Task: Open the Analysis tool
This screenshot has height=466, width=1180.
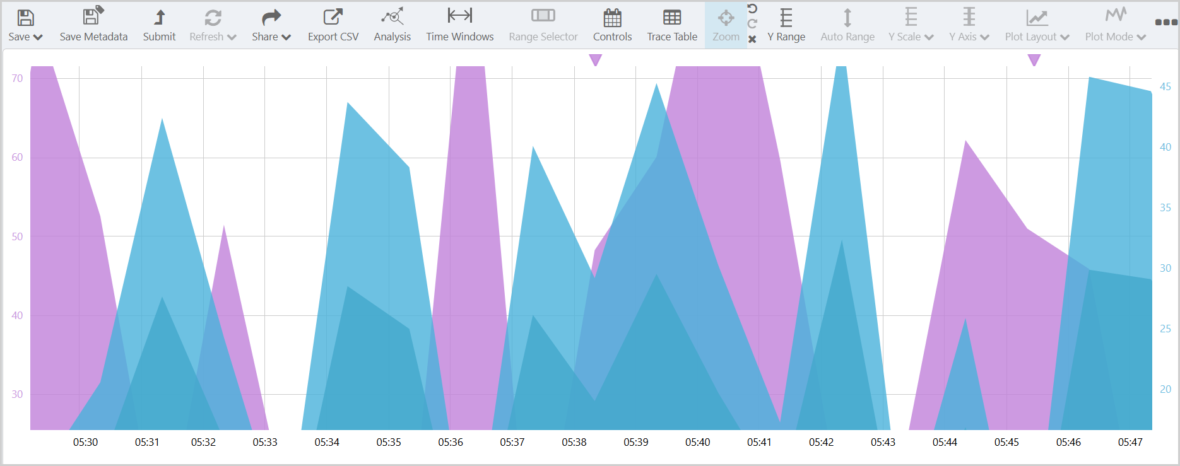Action: [x=392, y=17]
